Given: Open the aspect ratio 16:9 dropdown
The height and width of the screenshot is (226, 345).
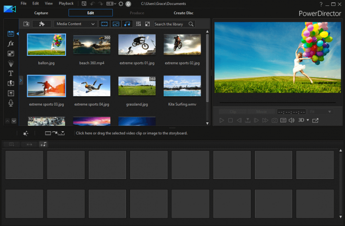Looking at the screenshot, I should (x=112, y=3).
